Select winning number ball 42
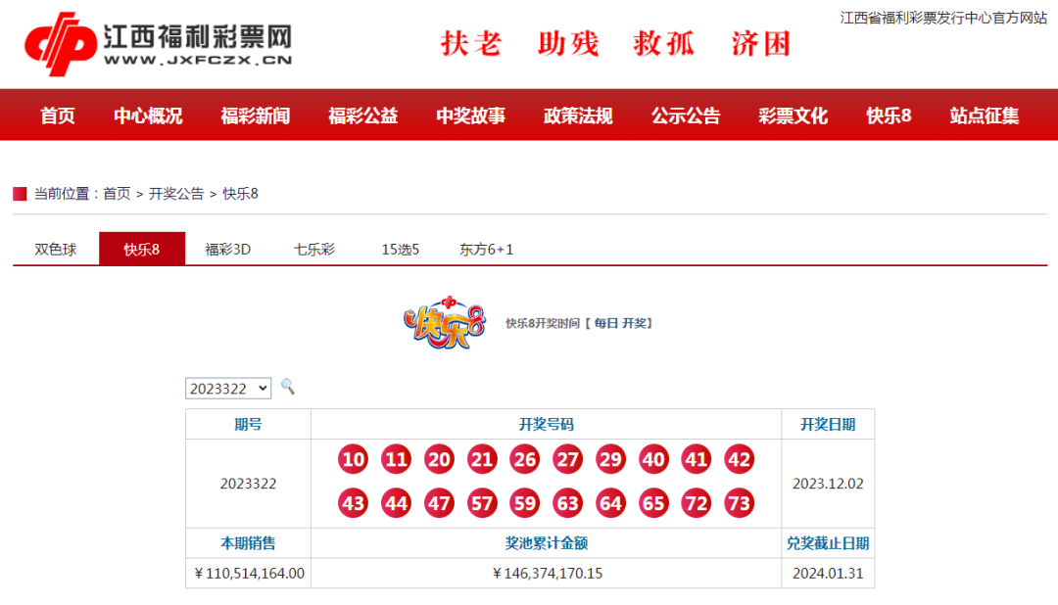This screenshot has height=605, width=1058. pyautogui.click(x=739, y=459)
